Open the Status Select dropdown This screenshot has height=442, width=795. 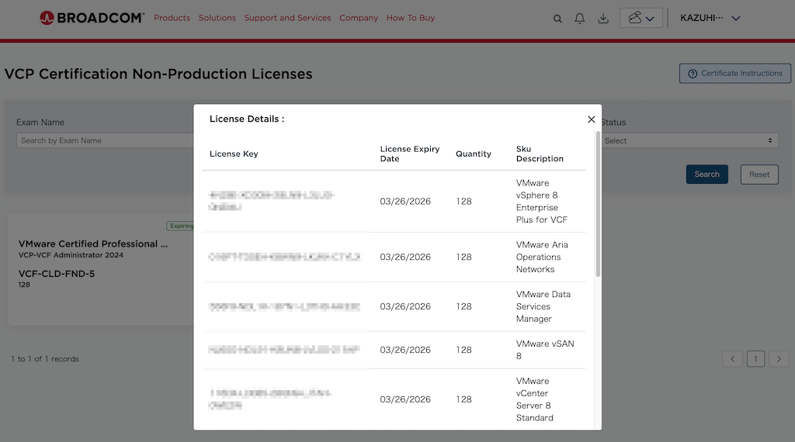[689, 141]
